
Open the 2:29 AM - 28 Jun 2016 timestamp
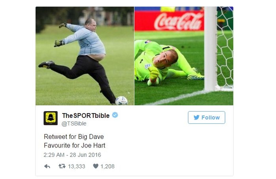tap(72, 155)
